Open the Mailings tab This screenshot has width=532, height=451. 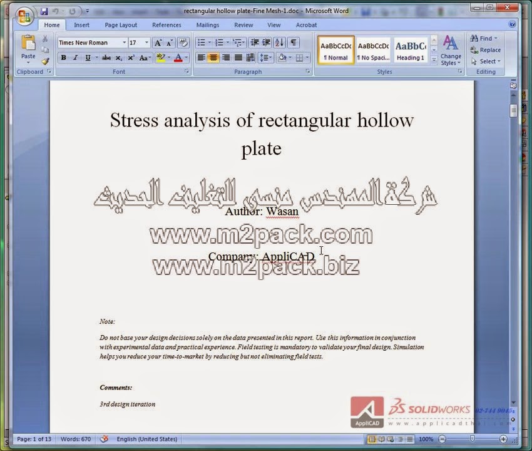click(208, 25)
